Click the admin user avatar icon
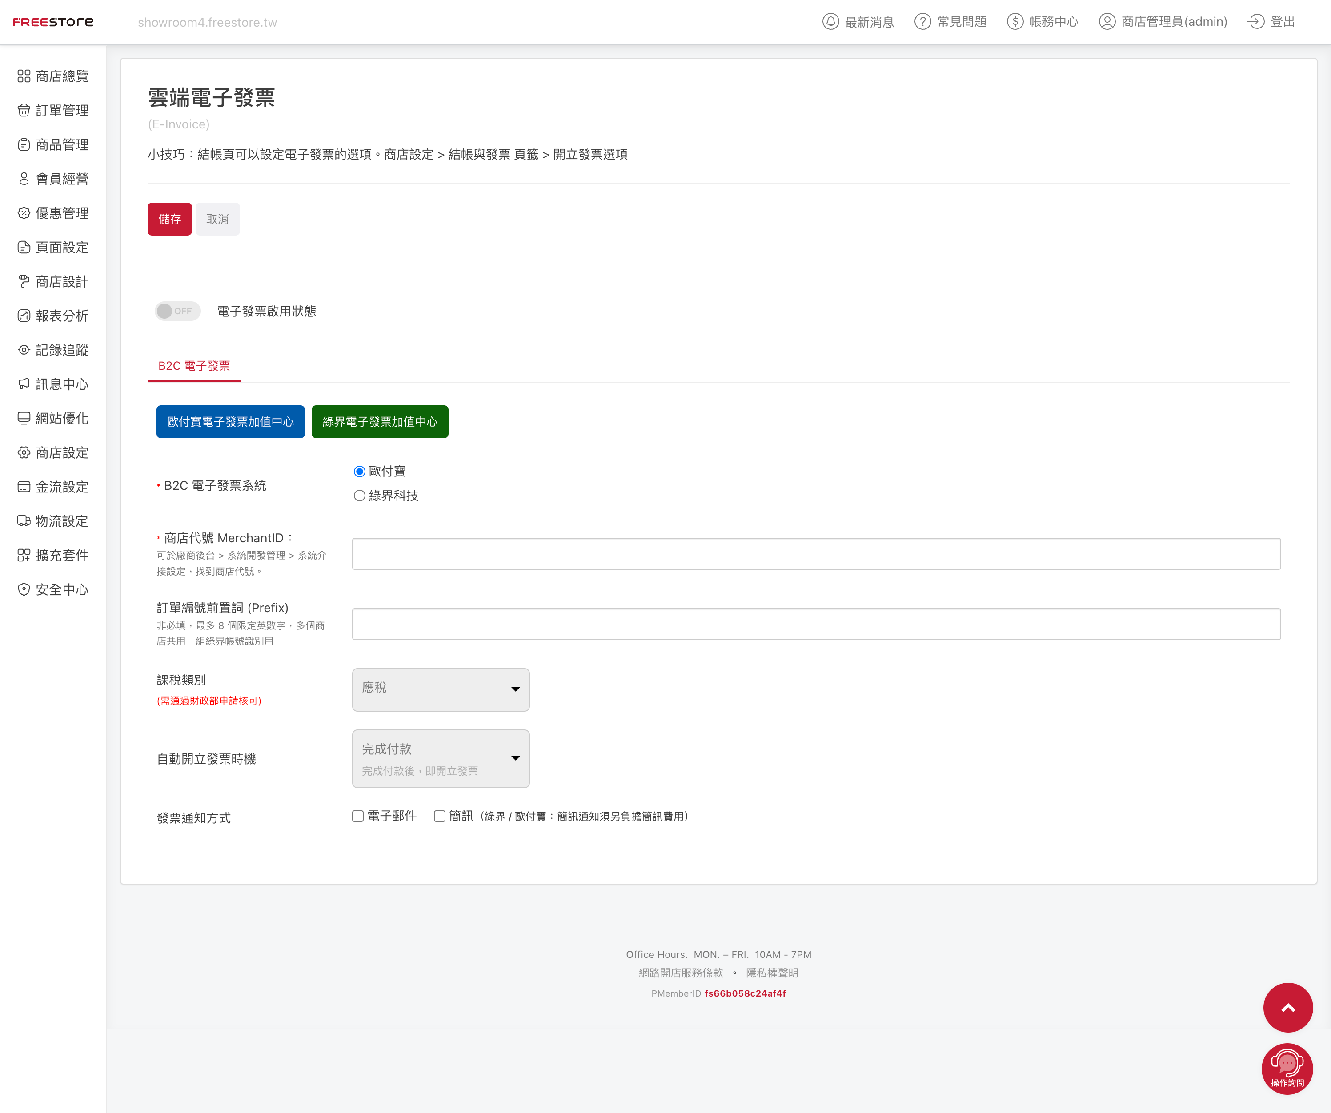Image resolution: width=1331 pixels, height=1113 pixels. click(x=1106, y=21)
